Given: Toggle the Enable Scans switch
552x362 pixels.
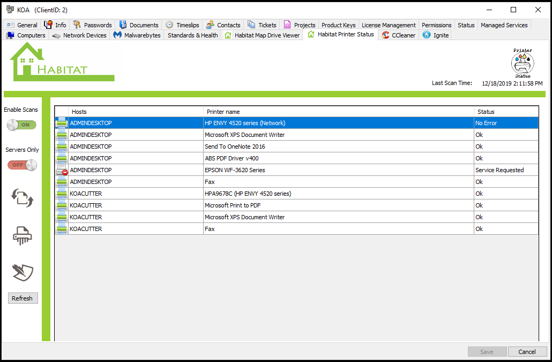Looking at the screenshot, I should coord(22,125).
